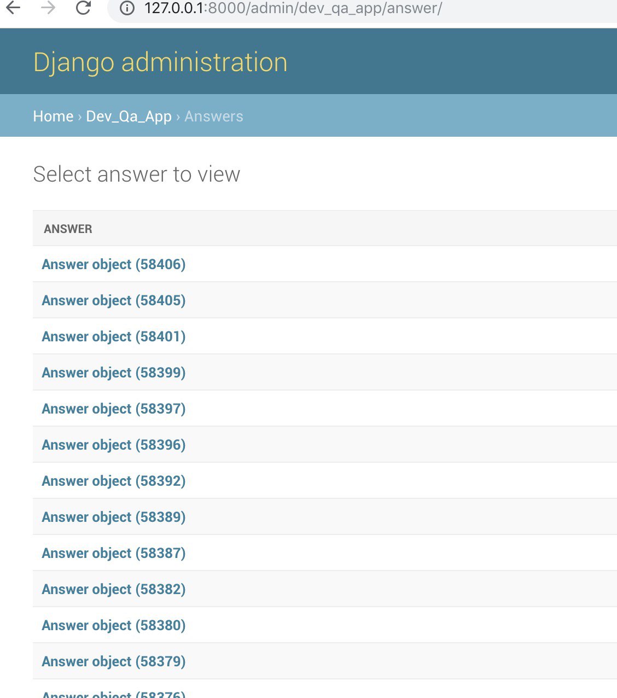Open the Dev_Qa_App breadcrumb link
617x698 pixels.
tap(129, 117)
